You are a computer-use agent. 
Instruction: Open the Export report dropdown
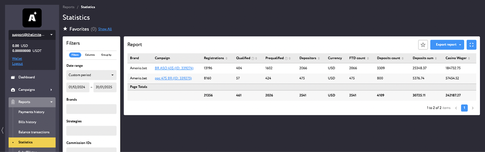tap(447, 45)
